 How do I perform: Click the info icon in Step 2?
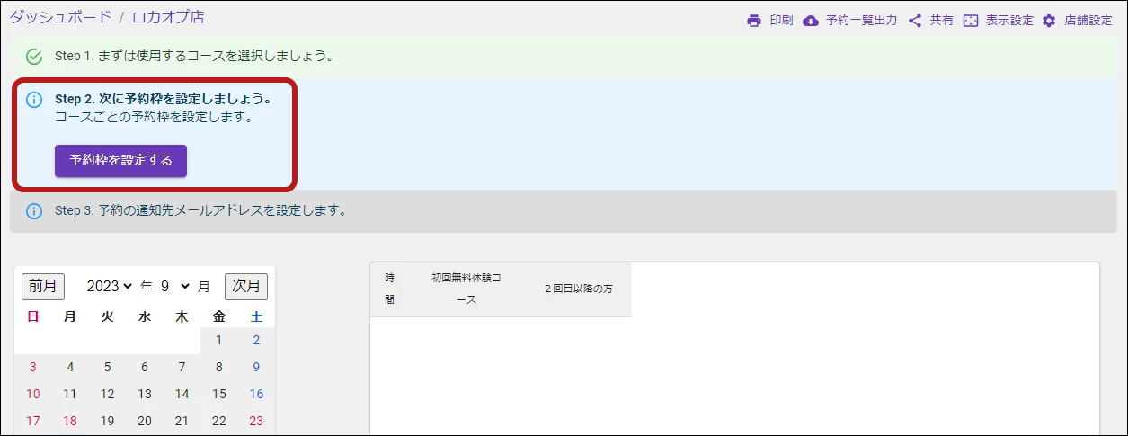[34, 100]
